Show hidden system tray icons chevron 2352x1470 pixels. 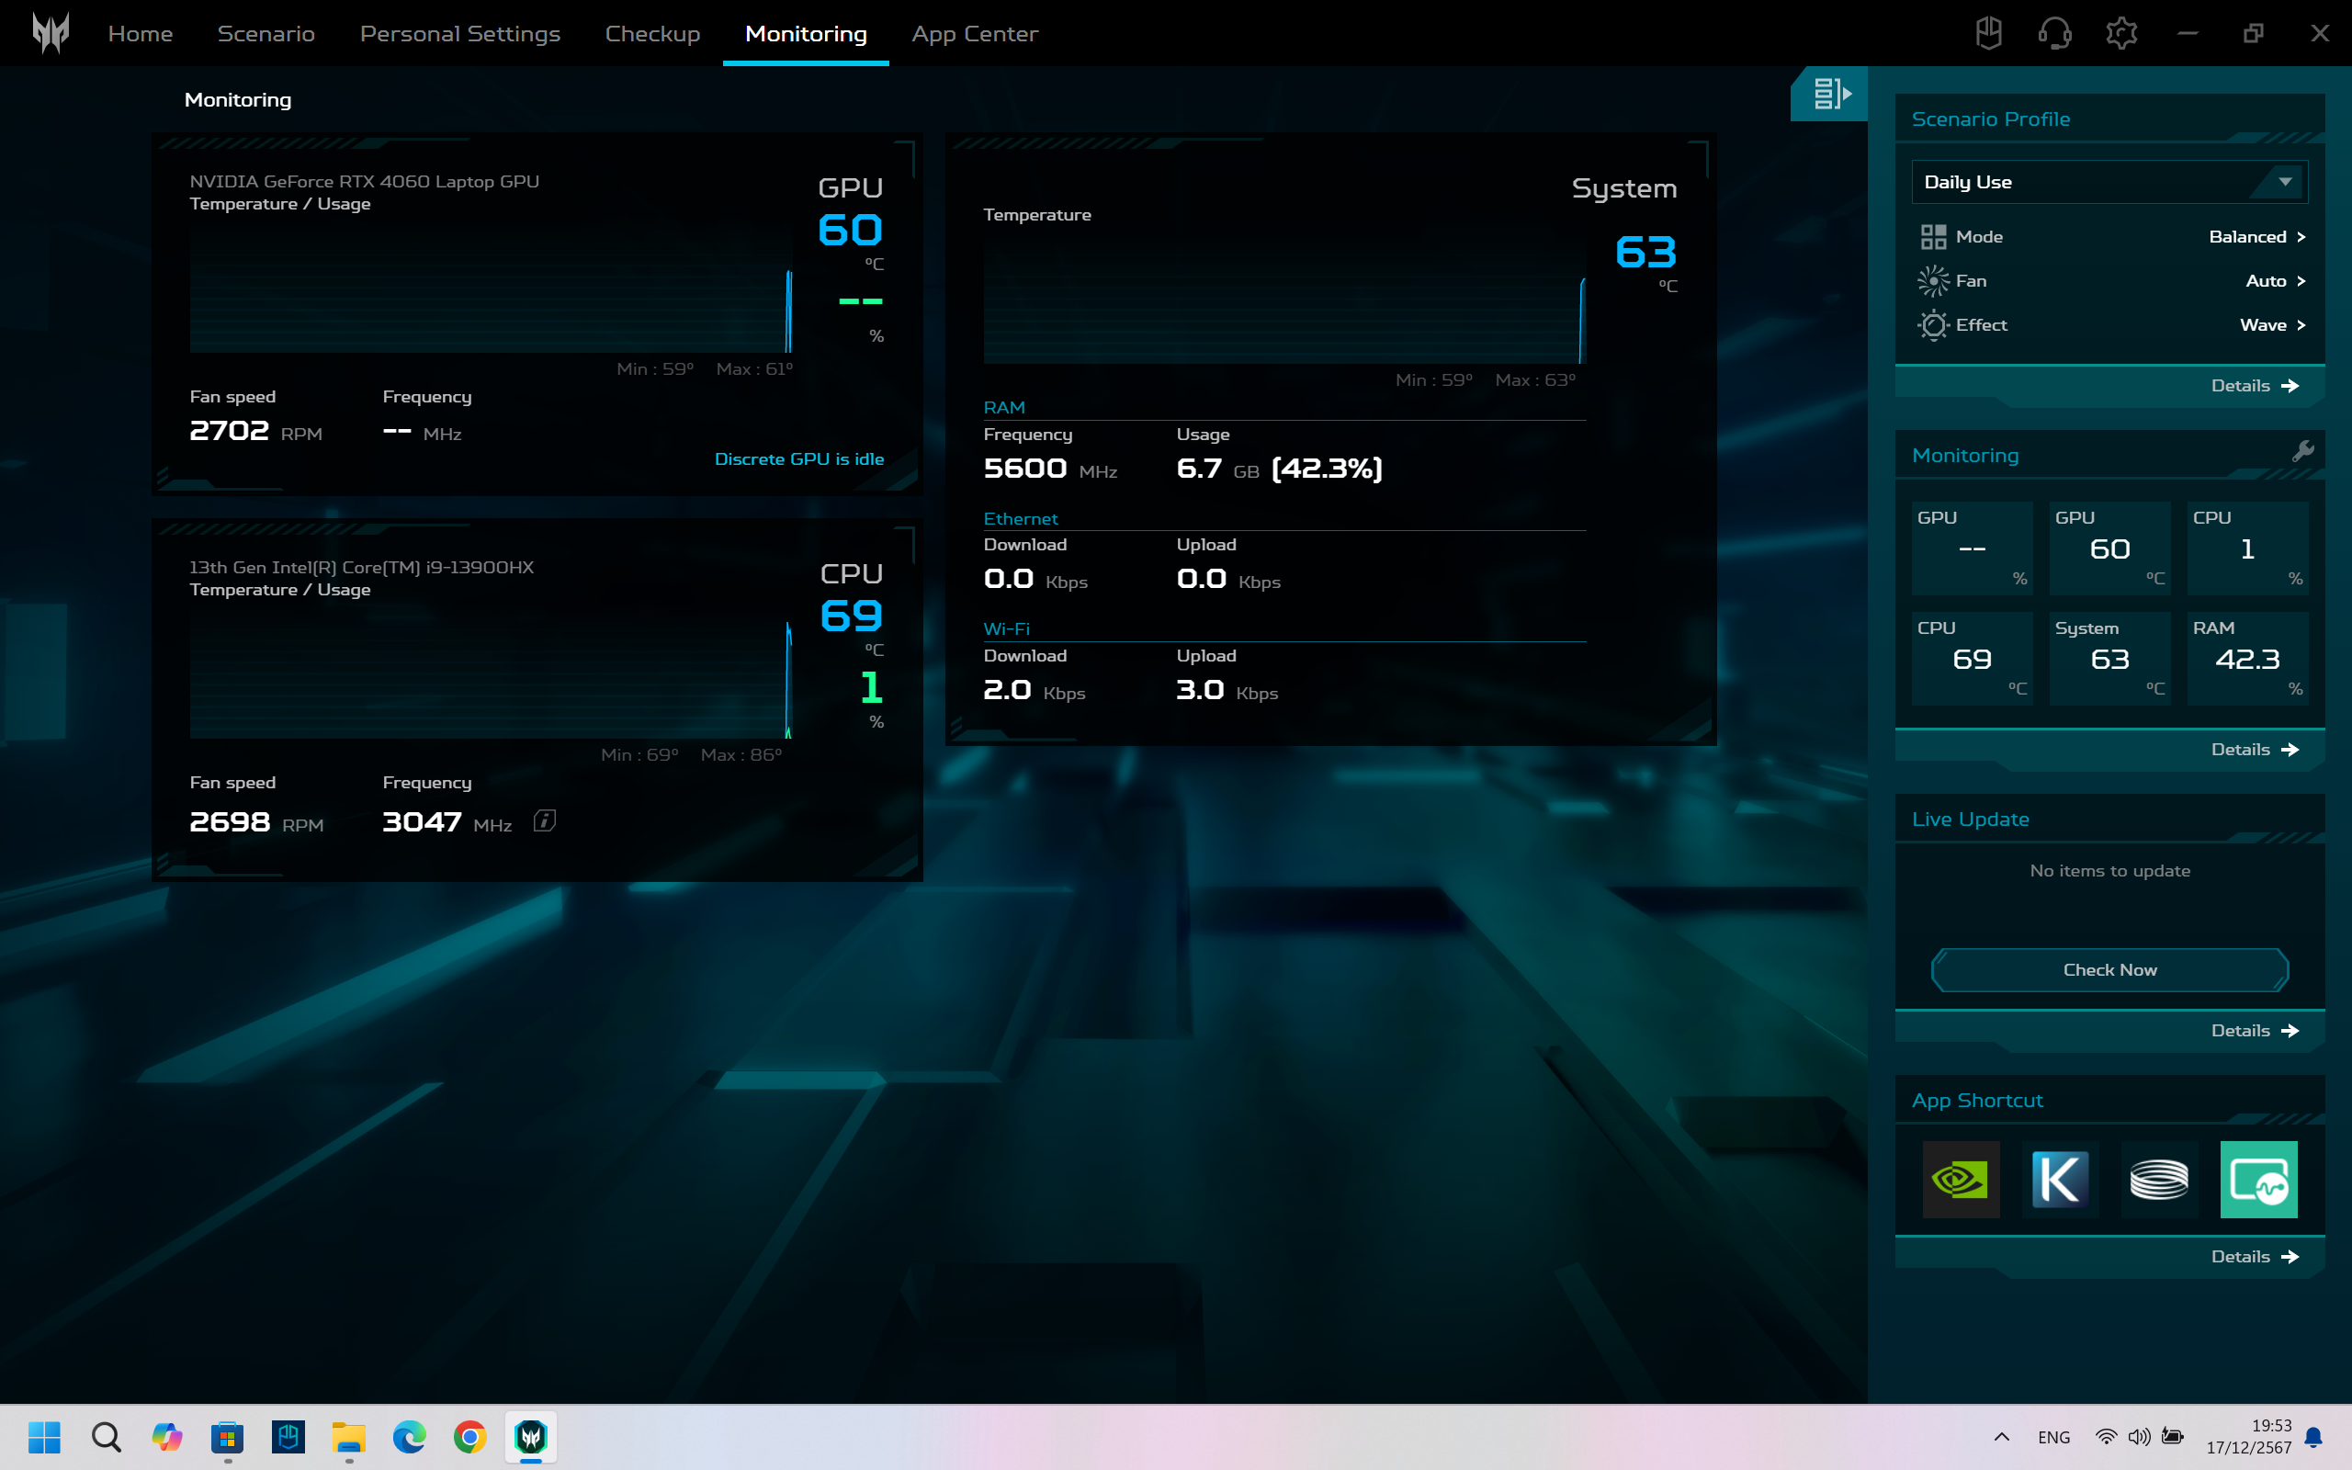point(2001,1437)
